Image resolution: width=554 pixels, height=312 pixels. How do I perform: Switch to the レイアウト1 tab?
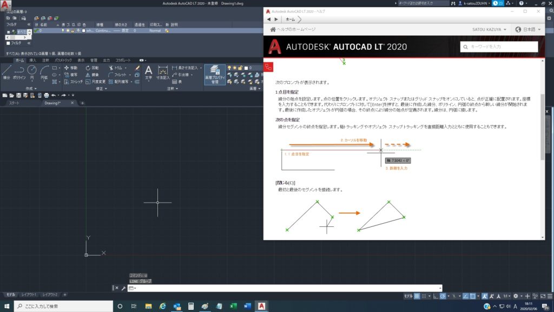tap(29, 295)
